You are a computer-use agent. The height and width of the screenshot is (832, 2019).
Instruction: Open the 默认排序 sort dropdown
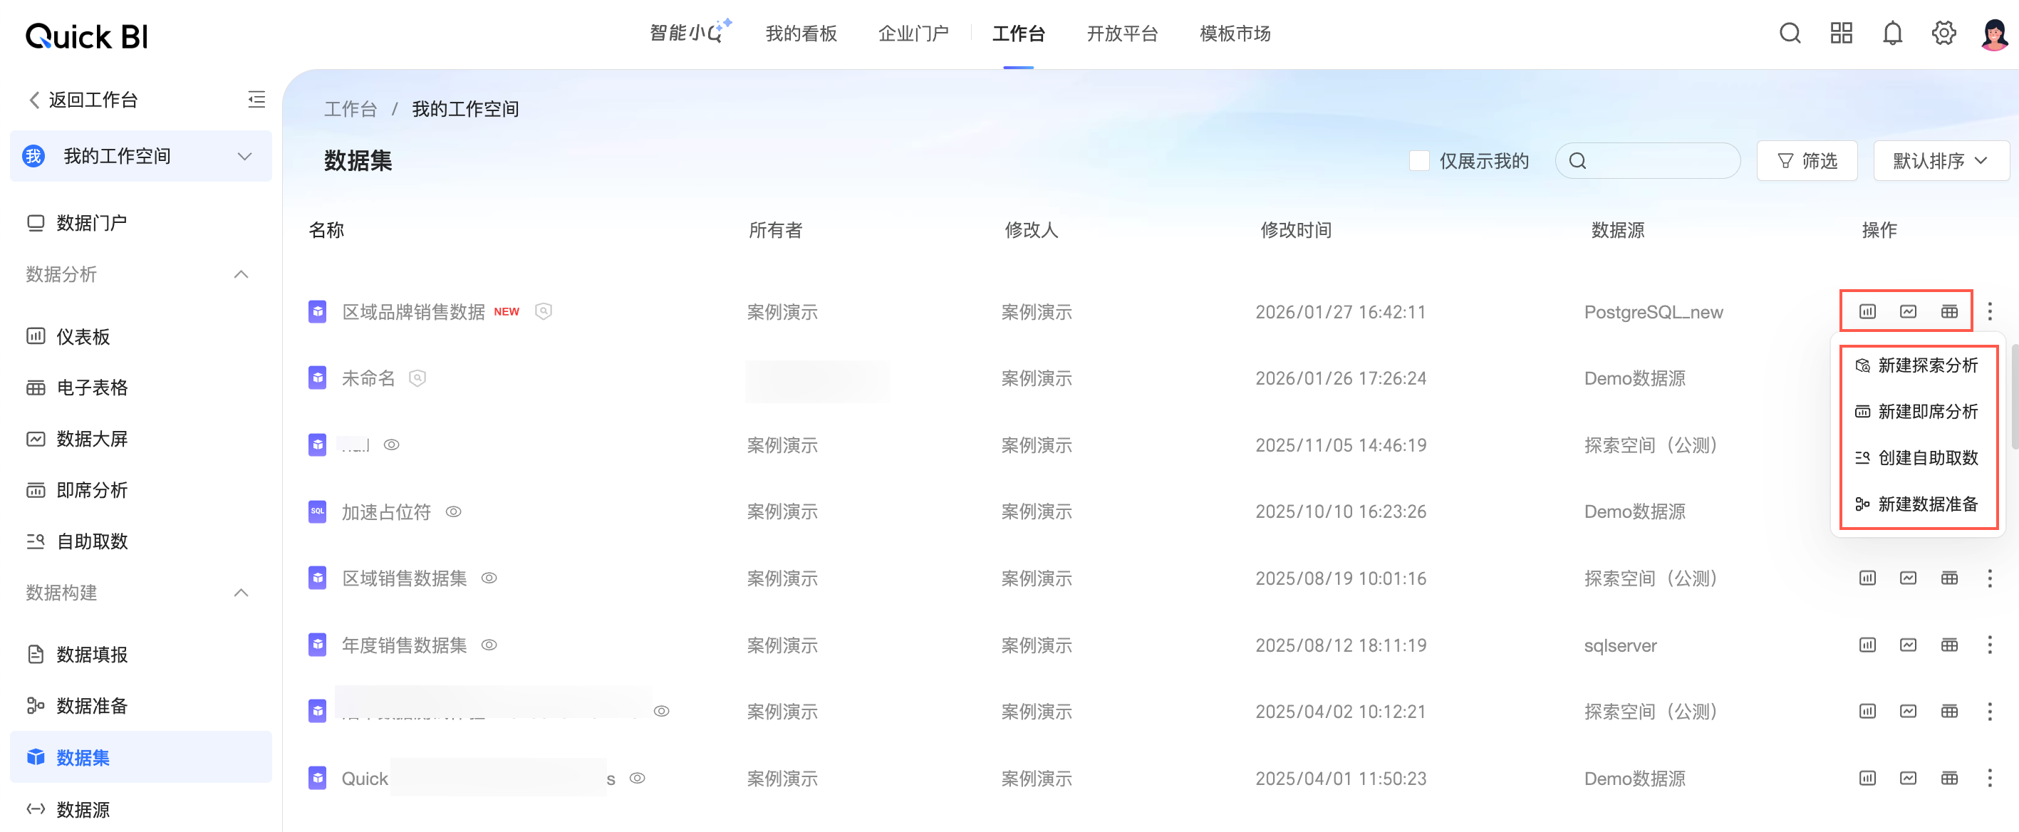tap(1940, 160)
